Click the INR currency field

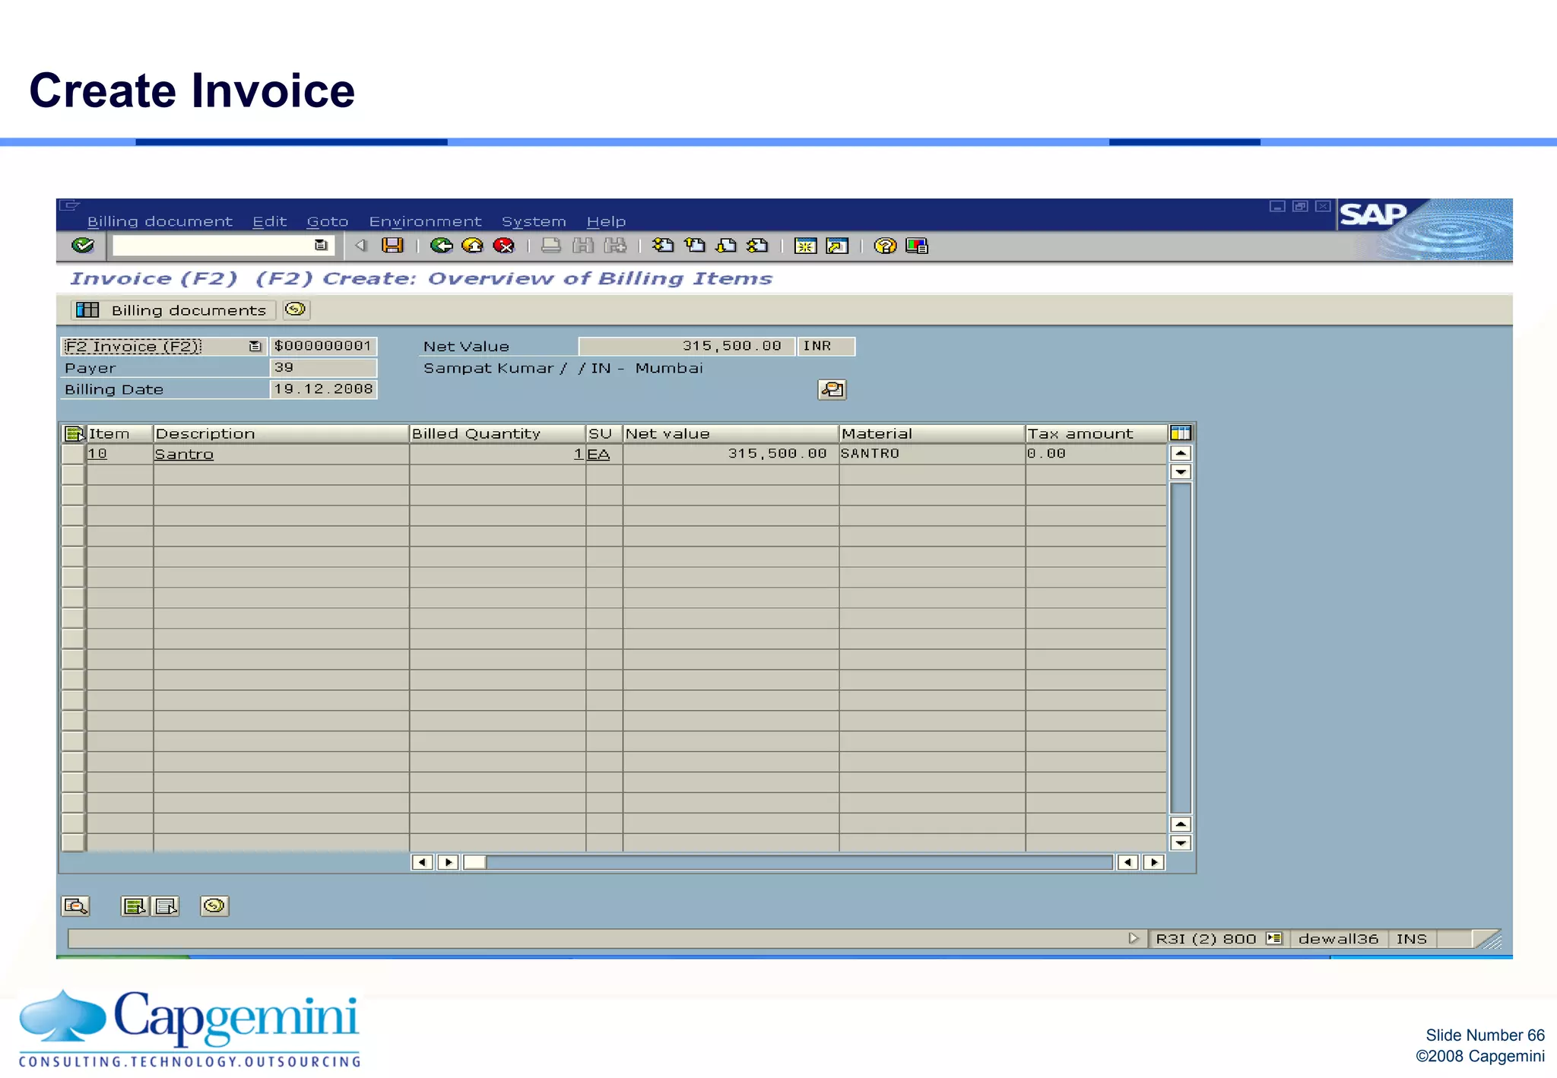tap(826, 346)
